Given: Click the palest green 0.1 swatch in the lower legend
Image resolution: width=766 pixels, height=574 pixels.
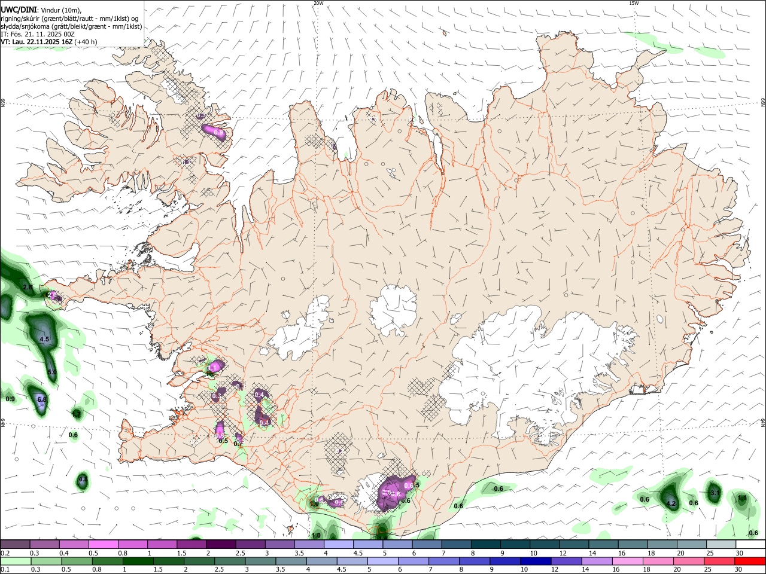Looking at the screenshot, I should coord(16,561).
